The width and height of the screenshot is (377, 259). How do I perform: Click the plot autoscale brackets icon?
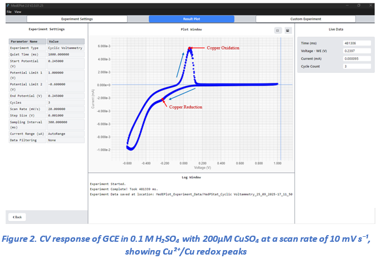tap(277, 31)
